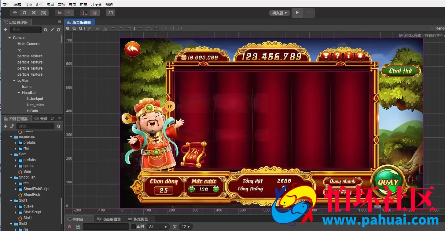Collapse the HeadUp node

pyautogui.click(x=19, y=93)
